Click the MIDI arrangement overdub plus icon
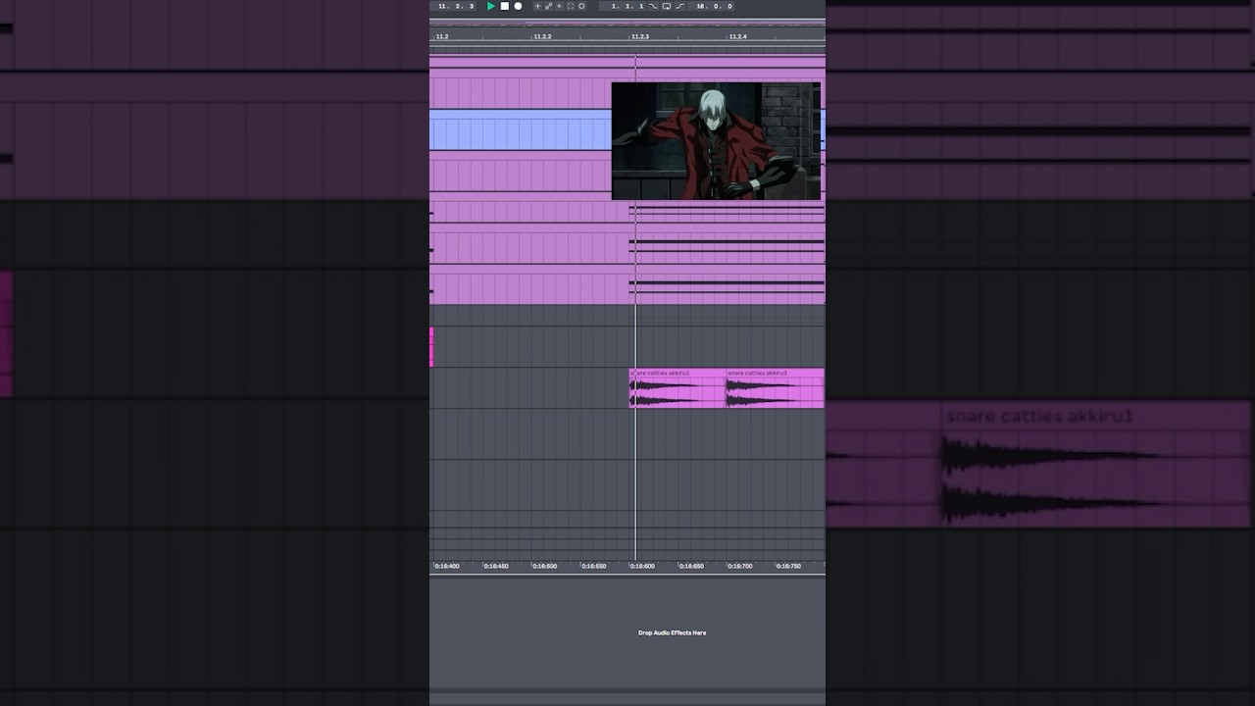 coord(537,6)
